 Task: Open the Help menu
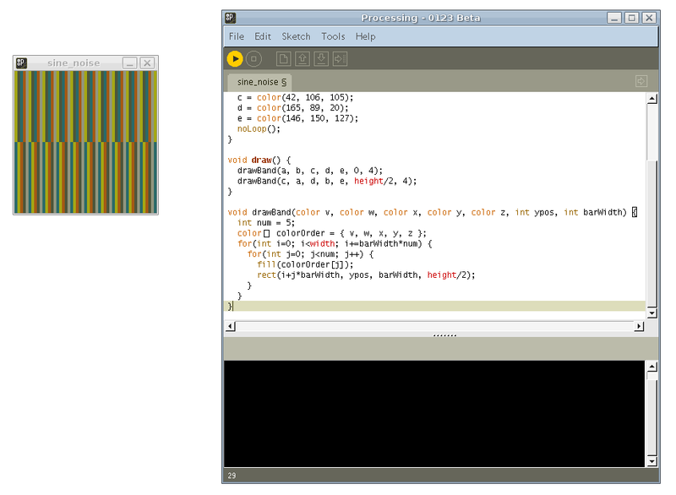(x=364, y=36)
